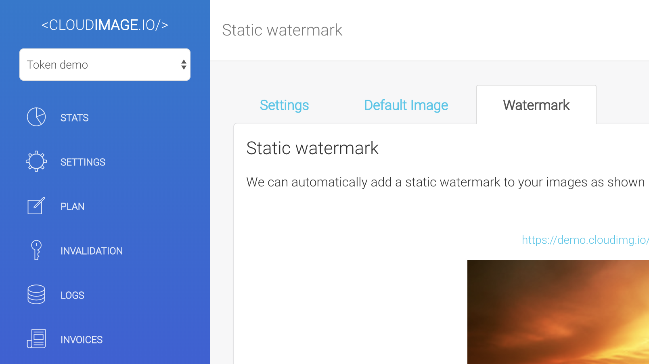Open INVOICES from the sidebar
The image size is (649, 364).
82,340
